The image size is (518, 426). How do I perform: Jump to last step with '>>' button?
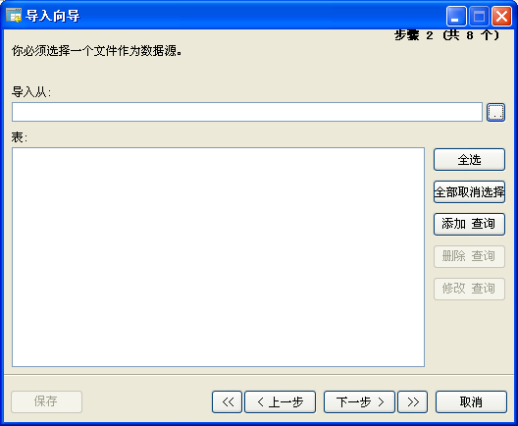click(x=413, y=401)
